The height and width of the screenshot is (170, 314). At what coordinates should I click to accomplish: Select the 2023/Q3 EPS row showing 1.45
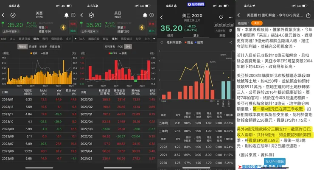click(118, 99)
